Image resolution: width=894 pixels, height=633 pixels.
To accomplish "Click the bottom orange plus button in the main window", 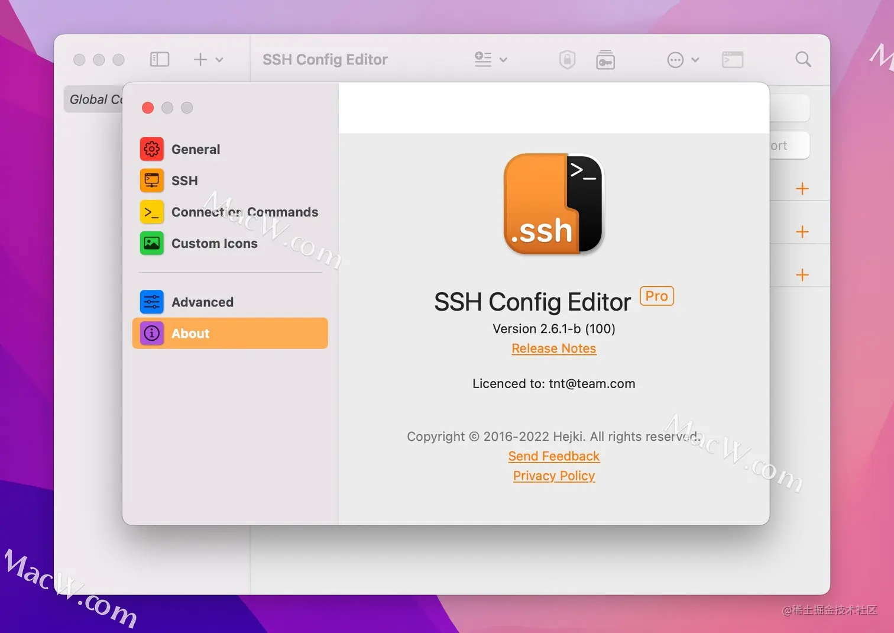I will point(802,275).
